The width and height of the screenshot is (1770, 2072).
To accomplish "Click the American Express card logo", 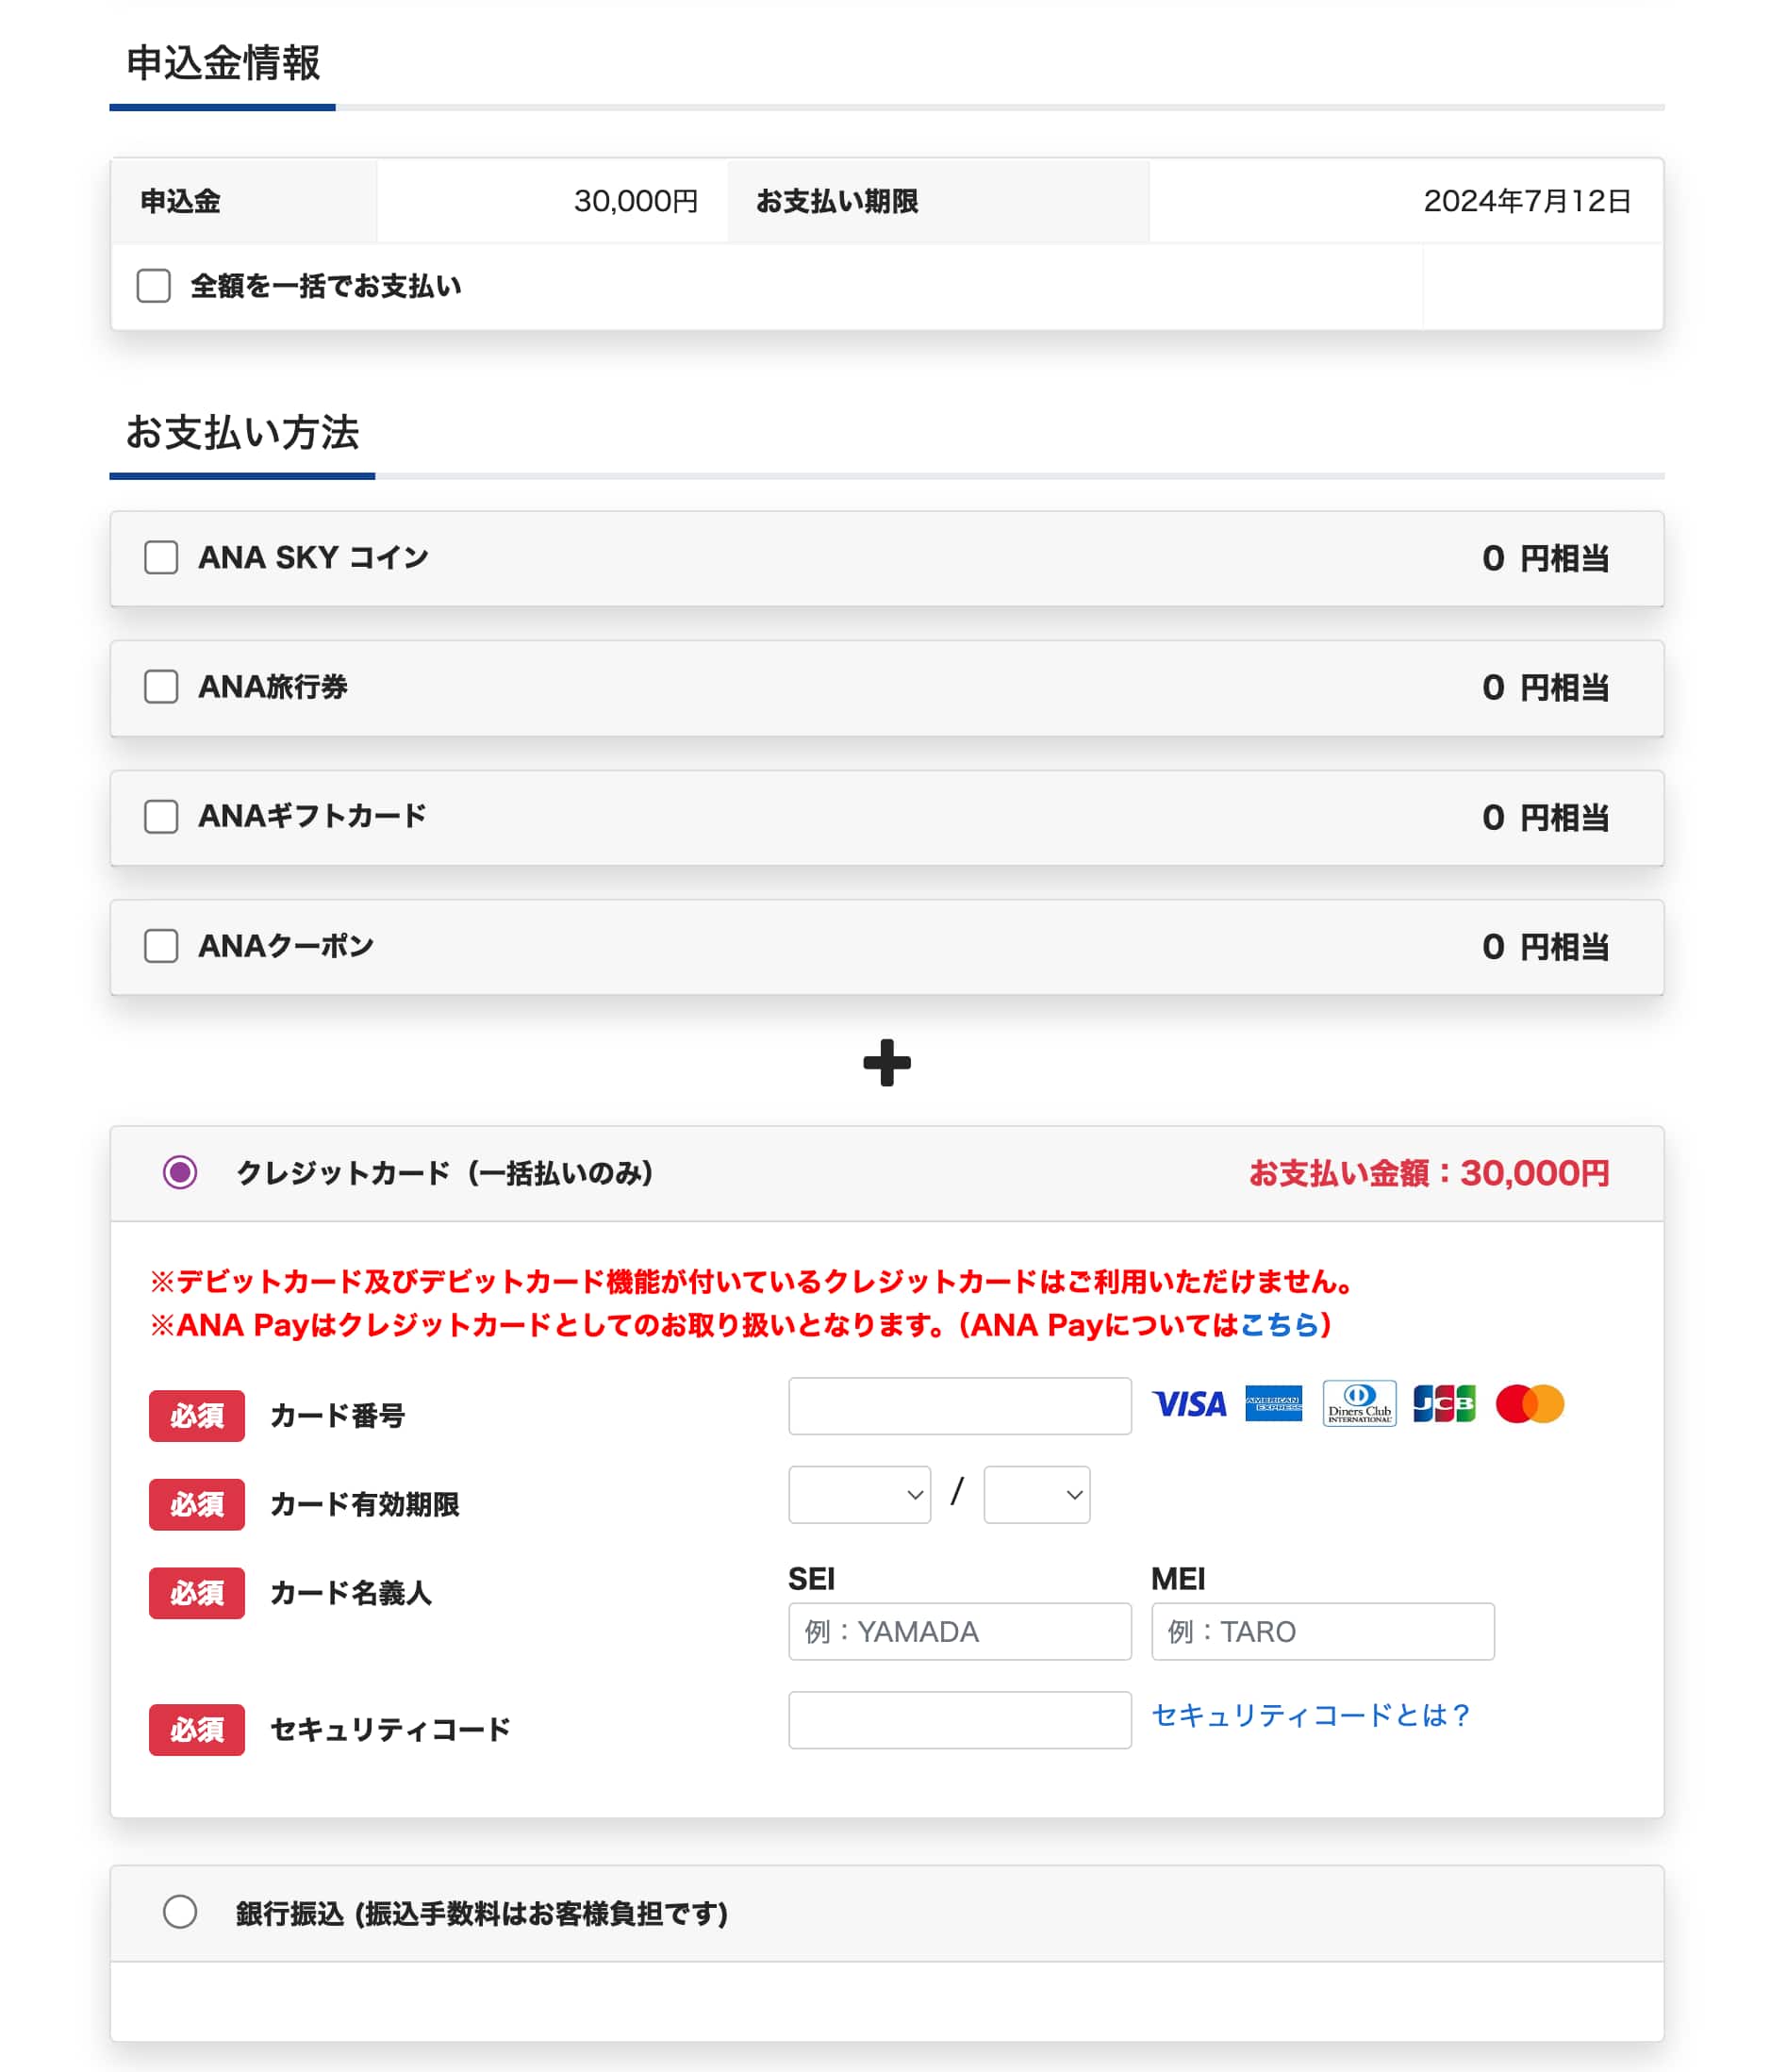I will coord(1273,1404).
